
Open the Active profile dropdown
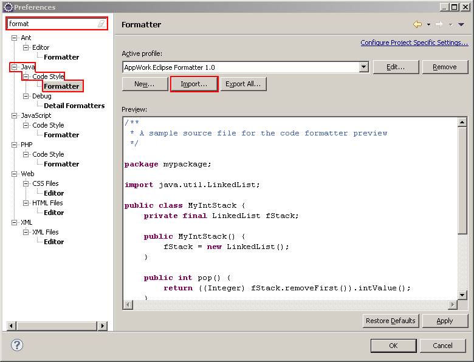(363, 67)
